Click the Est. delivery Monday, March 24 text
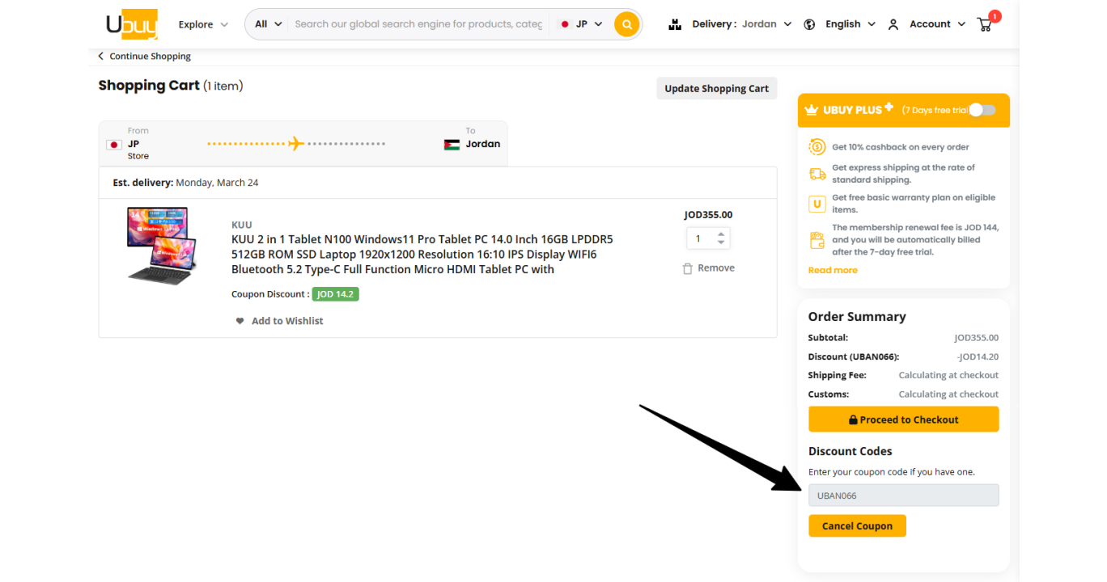 [x=185, y=183]
